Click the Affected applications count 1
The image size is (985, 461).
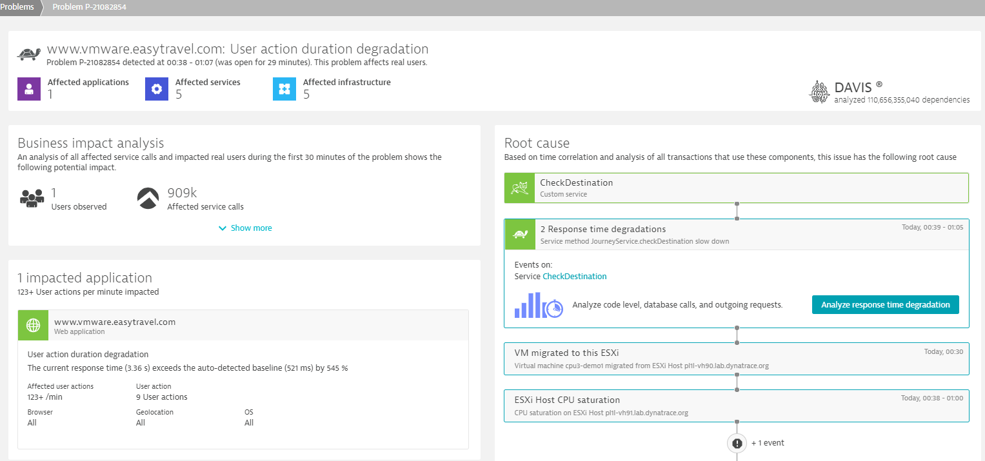pos(50,95)
